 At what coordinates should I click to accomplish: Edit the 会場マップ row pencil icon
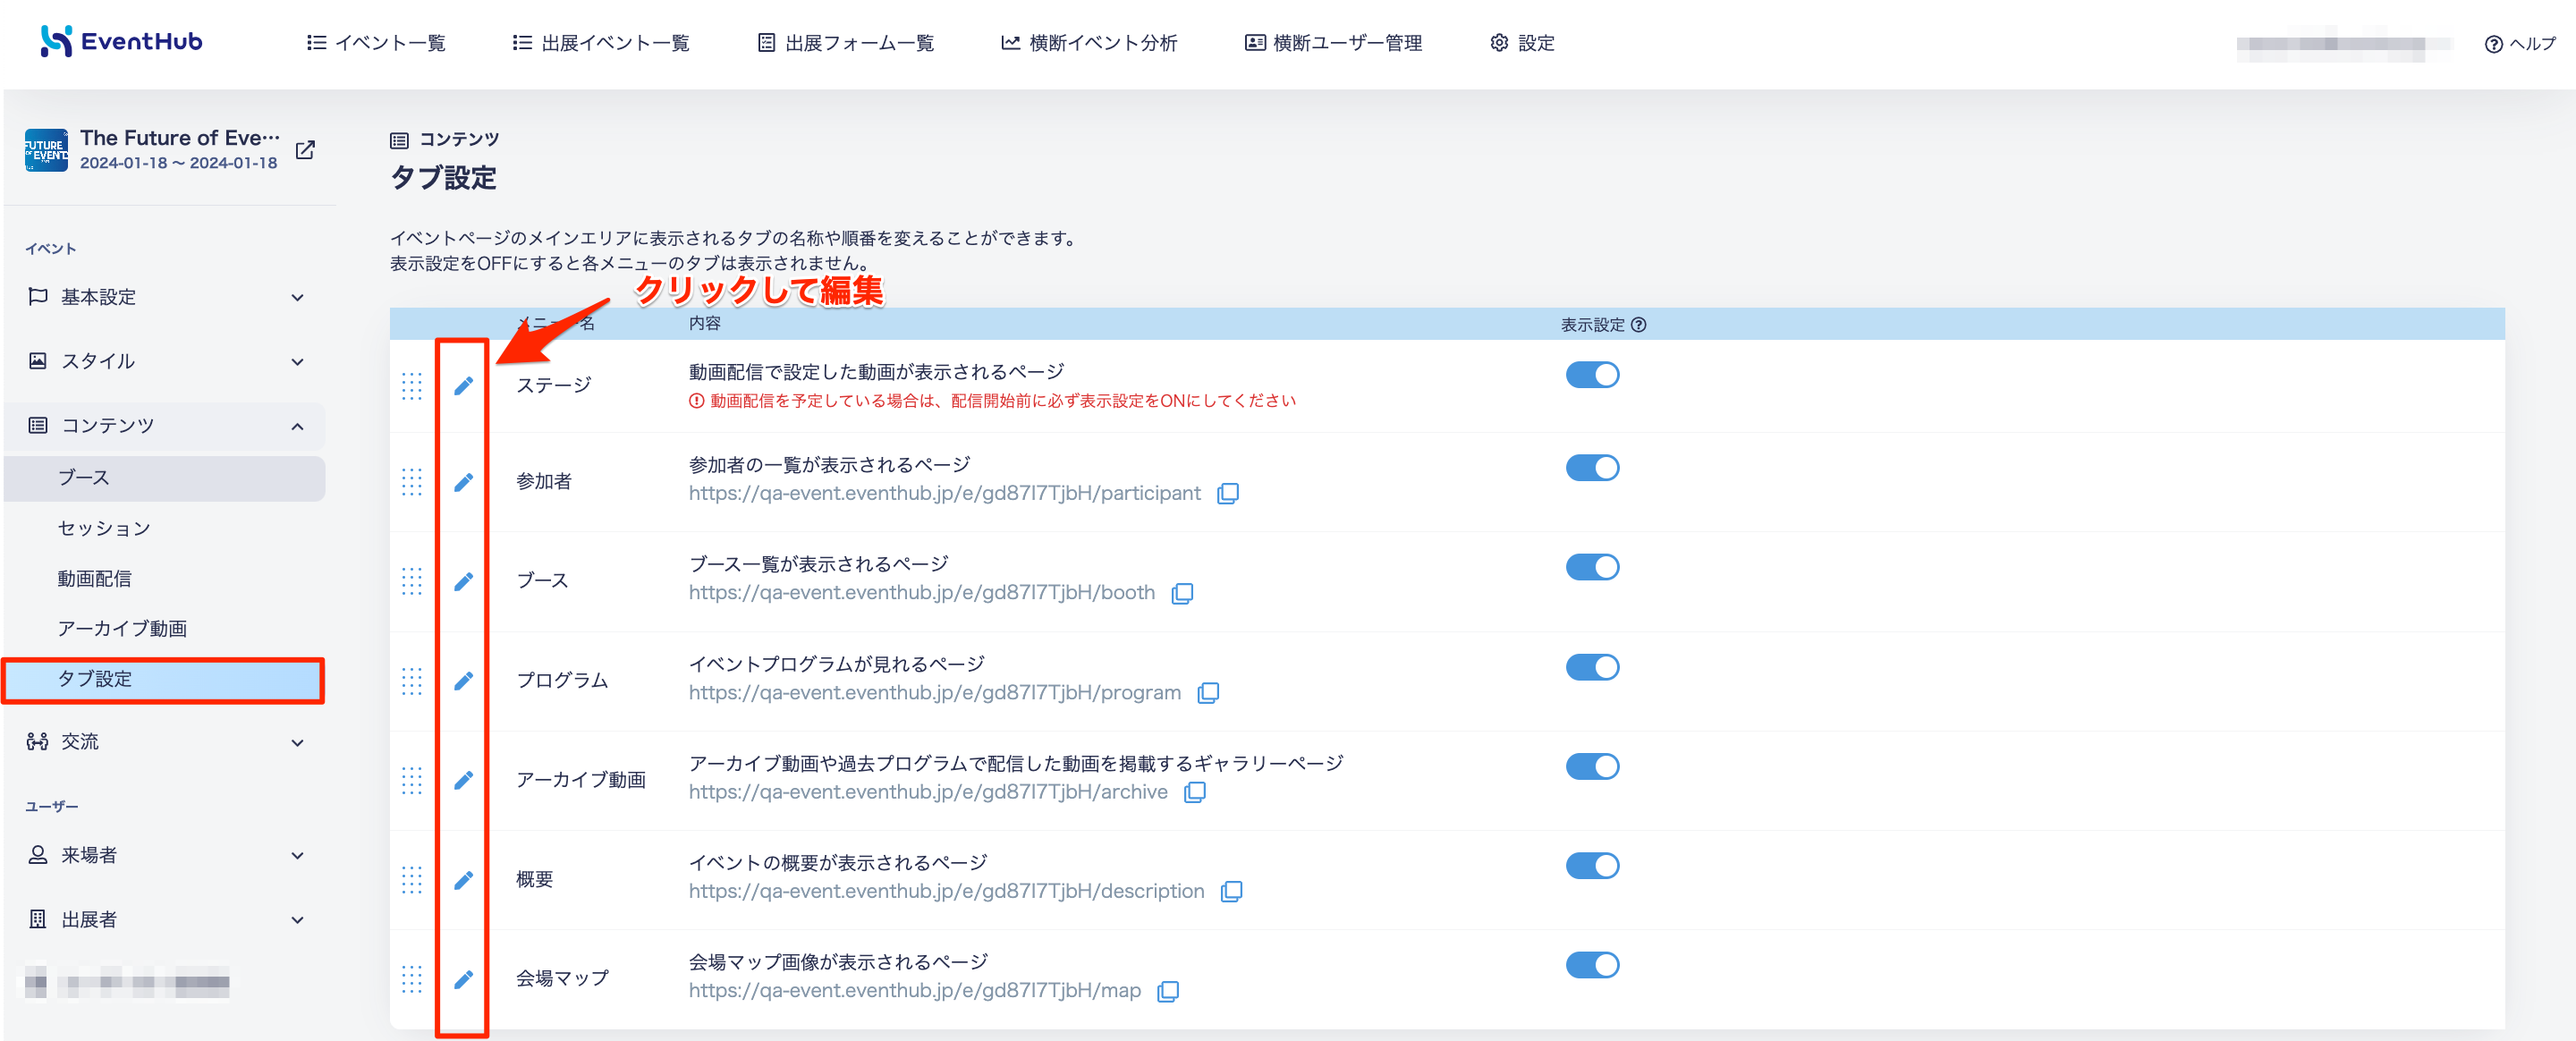tap(463, 979)
